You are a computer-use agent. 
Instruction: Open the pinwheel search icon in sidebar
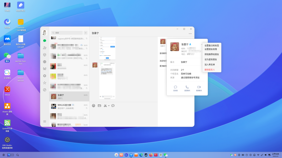pos(45,83)
